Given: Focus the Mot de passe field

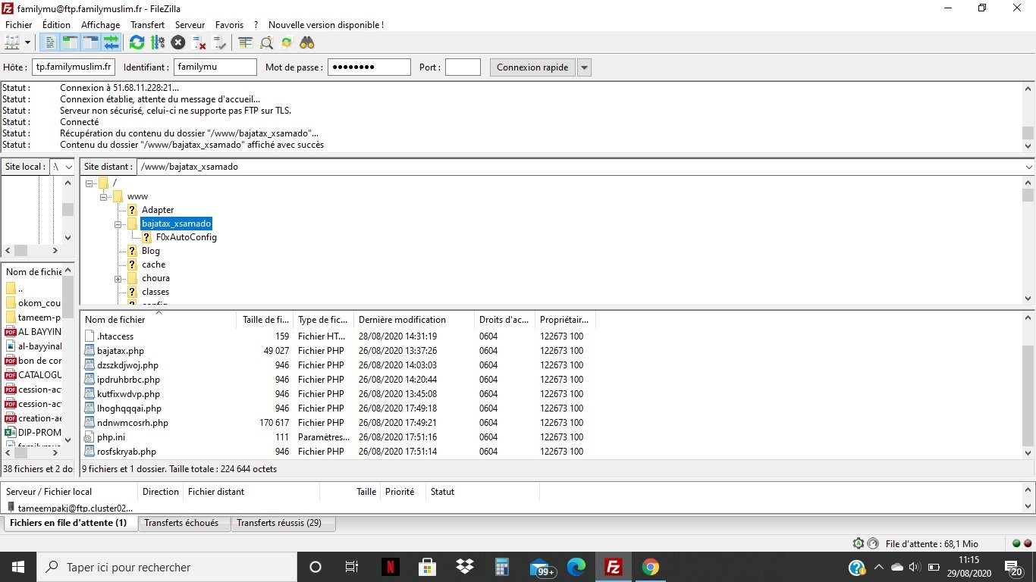Looking at the screenshot, I should (369, 67).
